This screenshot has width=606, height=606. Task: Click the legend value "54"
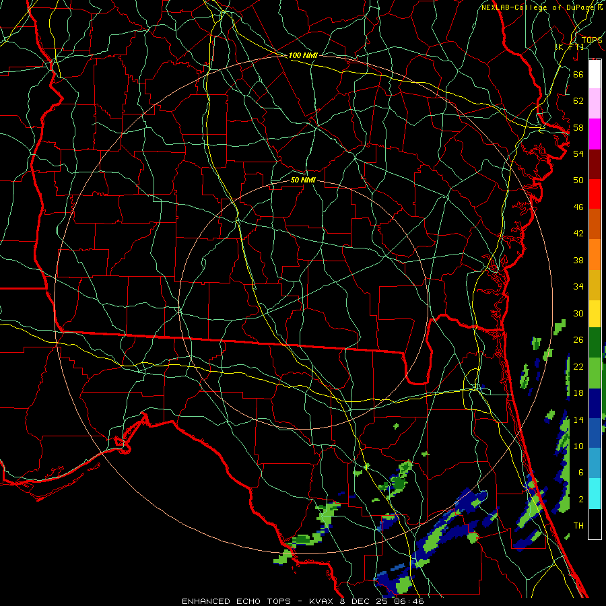tap(578, 154)
